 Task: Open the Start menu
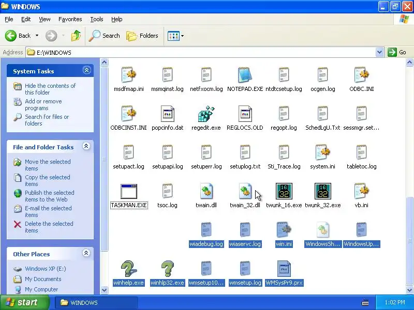[24, 302]
